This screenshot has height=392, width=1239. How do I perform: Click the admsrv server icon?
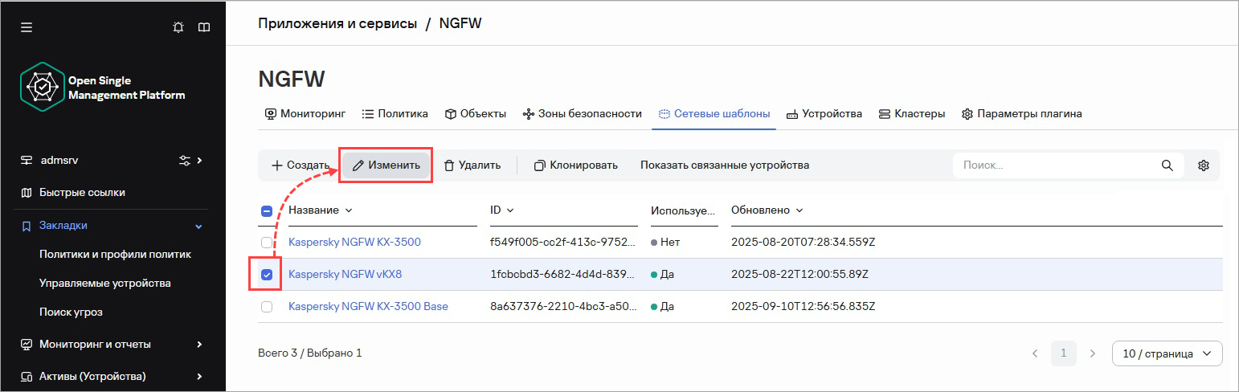coord(27,161)
